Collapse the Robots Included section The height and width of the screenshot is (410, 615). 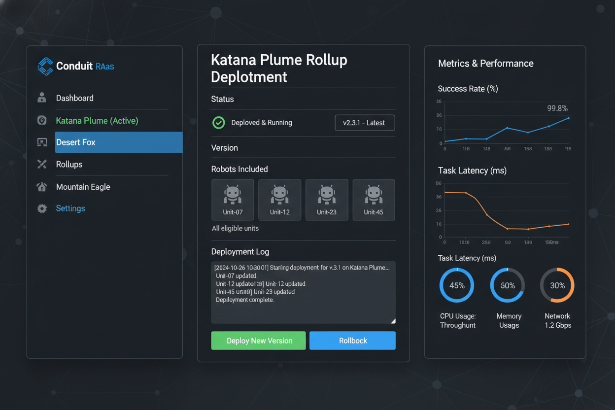(240, 169)
